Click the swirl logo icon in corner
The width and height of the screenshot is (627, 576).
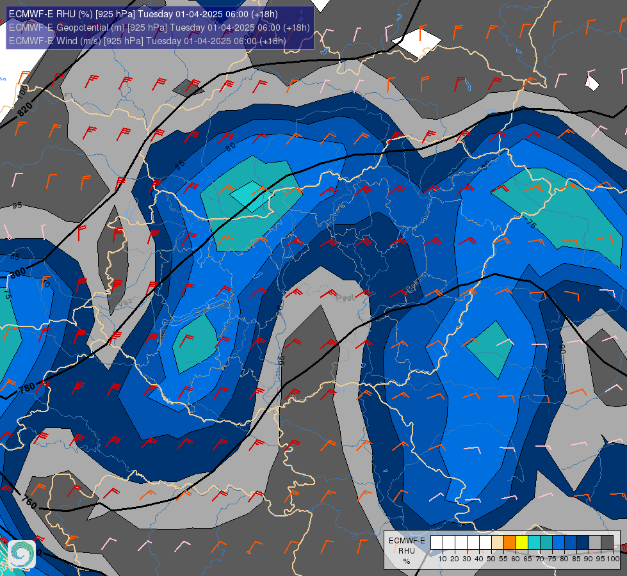22,554
